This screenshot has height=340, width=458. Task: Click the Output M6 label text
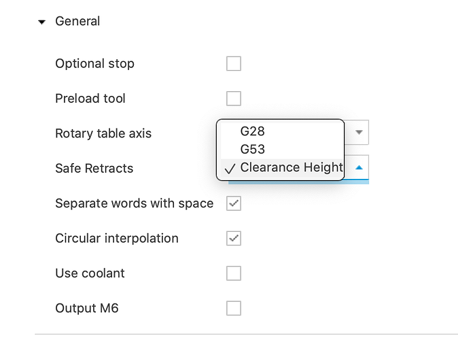coord(87,309)
